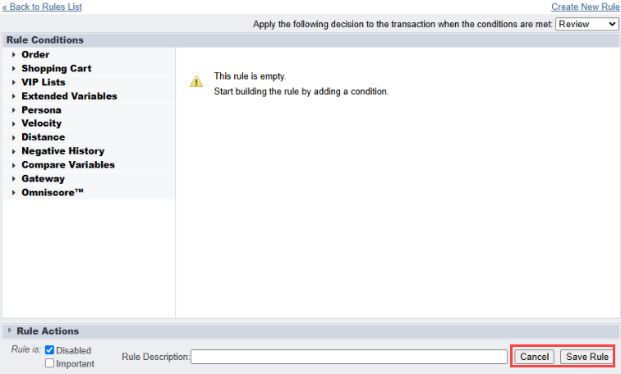
Task: Click the Rule Description input field
Action: [x=349, y=357]
